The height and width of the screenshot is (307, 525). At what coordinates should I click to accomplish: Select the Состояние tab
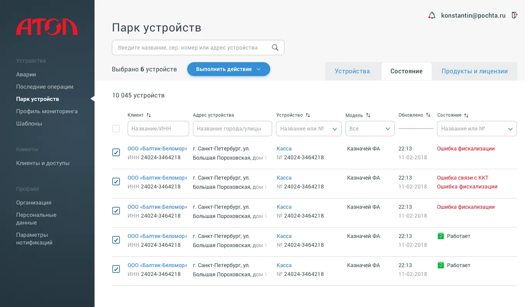[x=407, y=71]
